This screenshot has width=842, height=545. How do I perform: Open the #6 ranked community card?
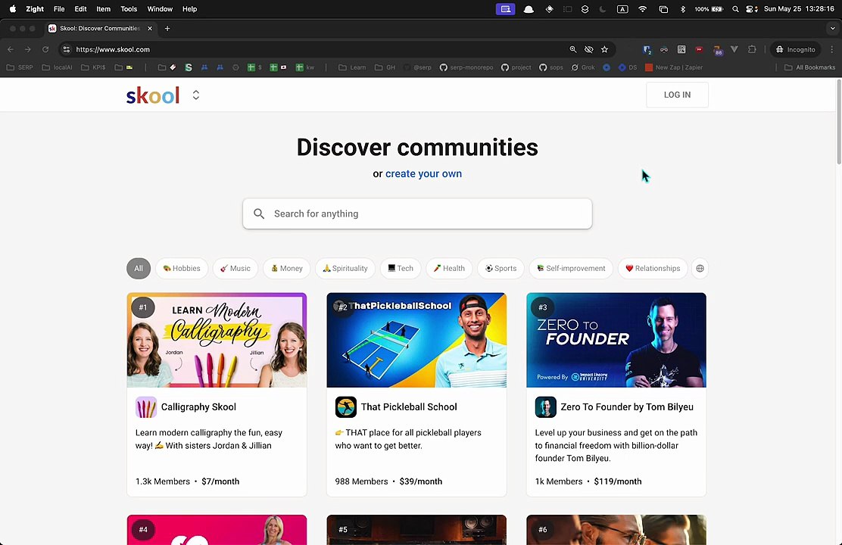coord(616,530)
